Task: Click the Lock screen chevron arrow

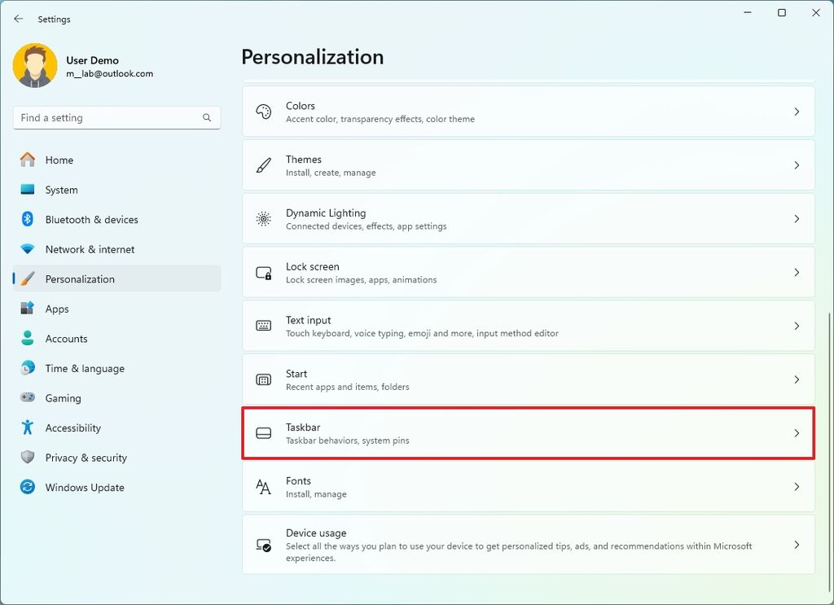Action: (x=797, y=273)
